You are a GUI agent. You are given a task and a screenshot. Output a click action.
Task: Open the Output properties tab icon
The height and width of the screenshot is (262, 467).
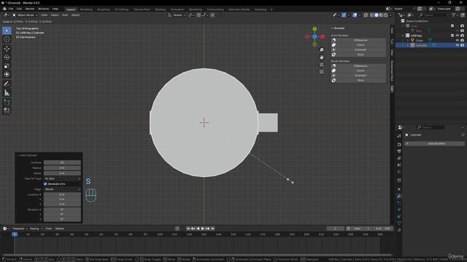399,151
